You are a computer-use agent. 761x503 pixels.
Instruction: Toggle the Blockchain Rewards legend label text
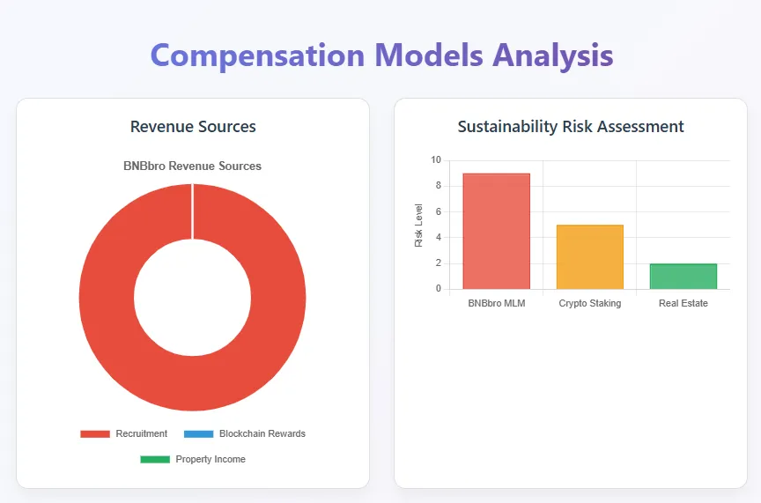(262, 434)
